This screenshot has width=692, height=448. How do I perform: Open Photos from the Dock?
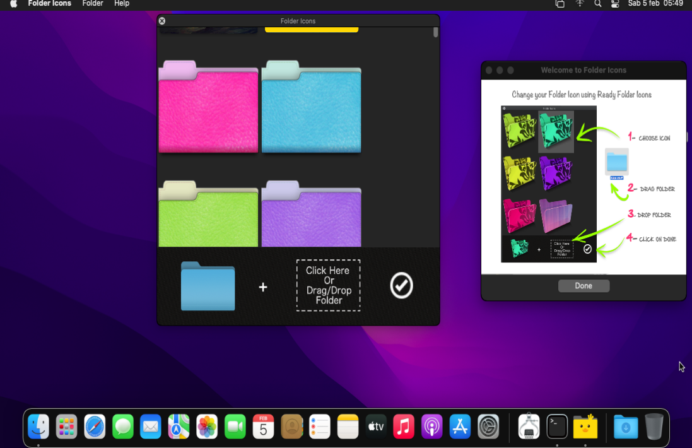click(207, 427)
